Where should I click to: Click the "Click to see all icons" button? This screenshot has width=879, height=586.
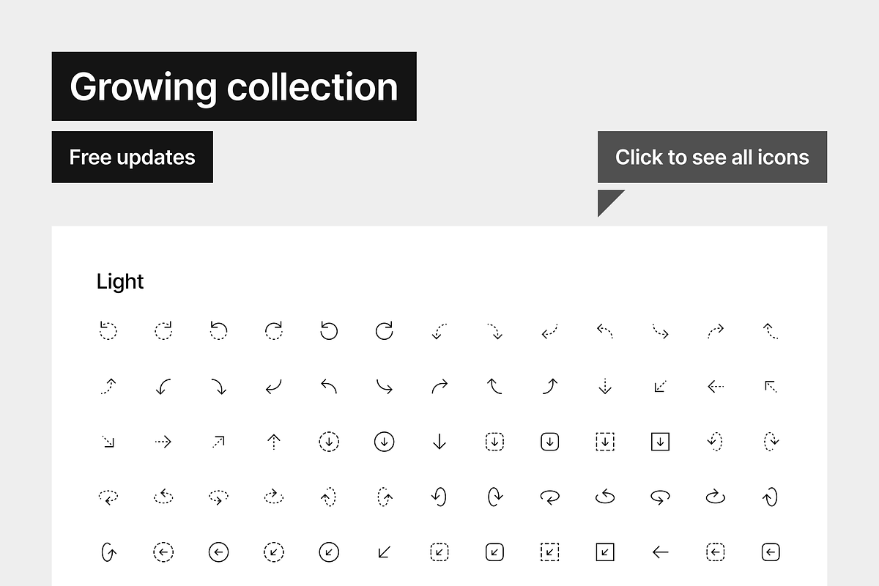pyautogui.click(x=712, y=157)
